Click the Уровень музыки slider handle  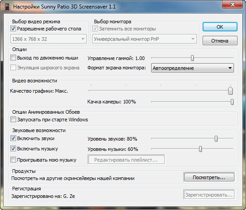[x=200, y=149]
